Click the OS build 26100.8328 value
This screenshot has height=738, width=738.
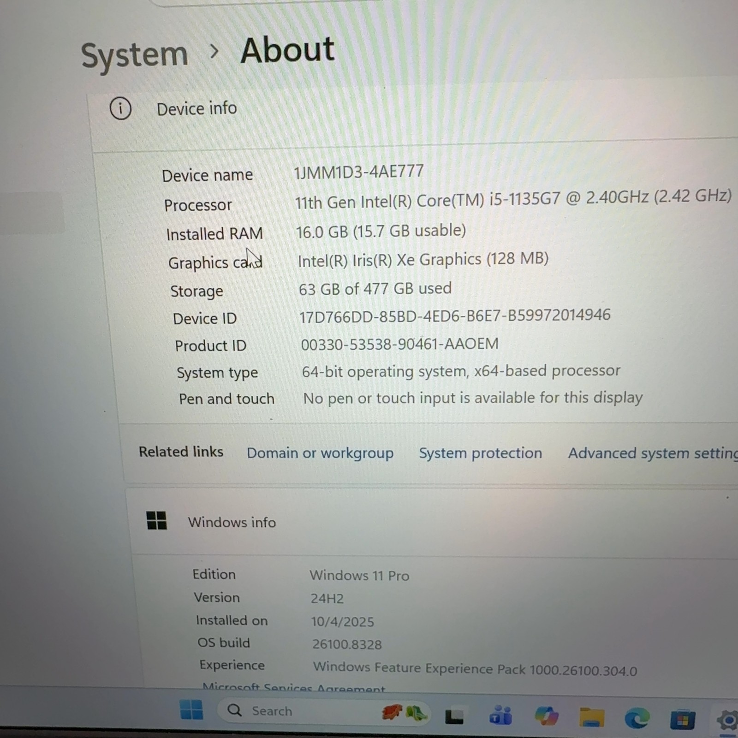(347, 644)
